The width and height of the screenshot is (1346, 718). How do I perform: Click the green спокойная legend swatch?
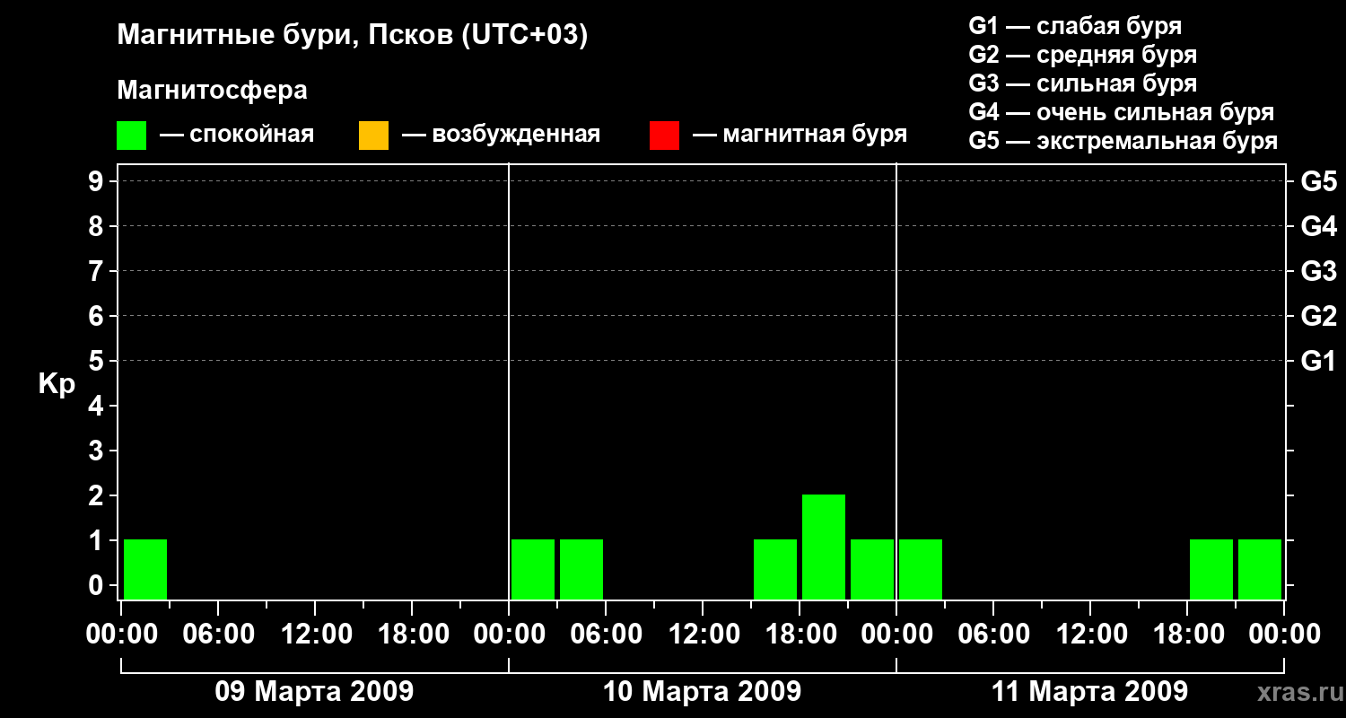coord(131,136)
